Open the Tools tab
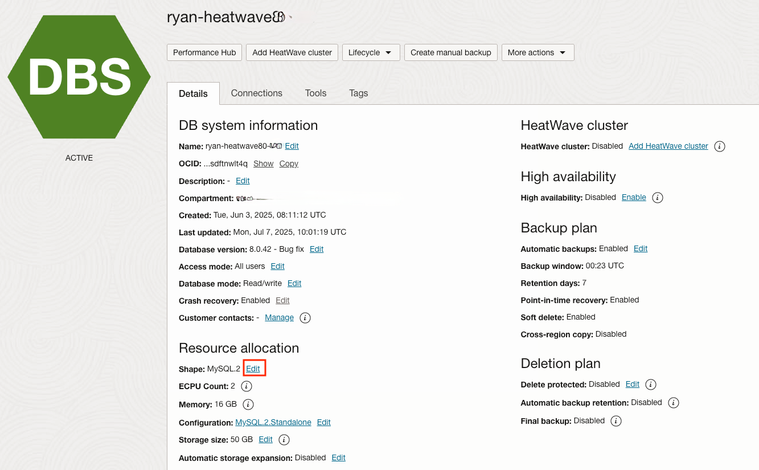759x470 pixels. 315,93
